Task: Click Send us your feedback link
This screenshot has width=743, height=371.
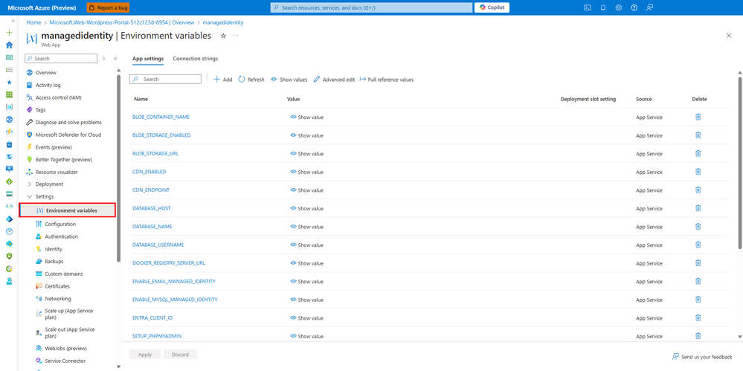Action: click(x=702, y=357)
